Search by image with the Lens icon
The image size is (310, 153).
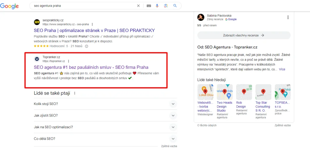pos(166,6)
